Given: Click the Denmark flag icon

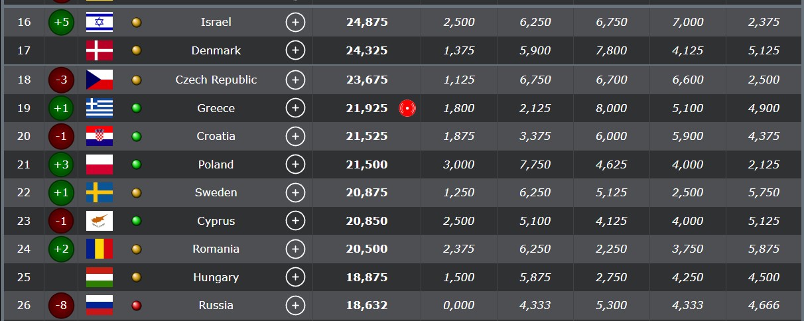Looking at the screenshot, I should pos(100,50).
